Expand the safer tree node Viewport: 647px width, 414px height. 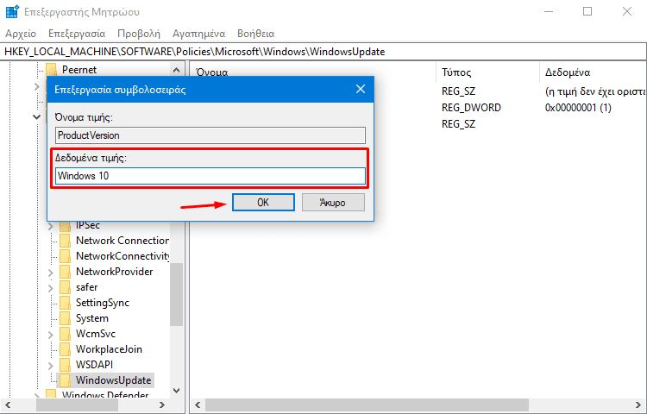(50, 288)
